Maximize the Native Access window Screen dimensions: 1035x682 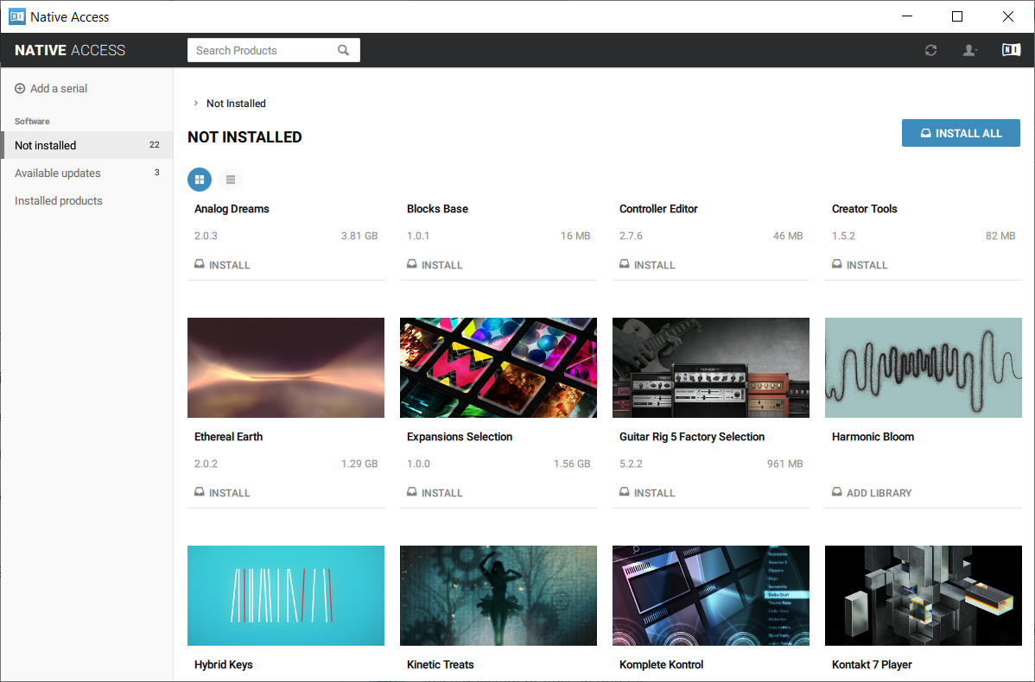[x=957, y=16]
